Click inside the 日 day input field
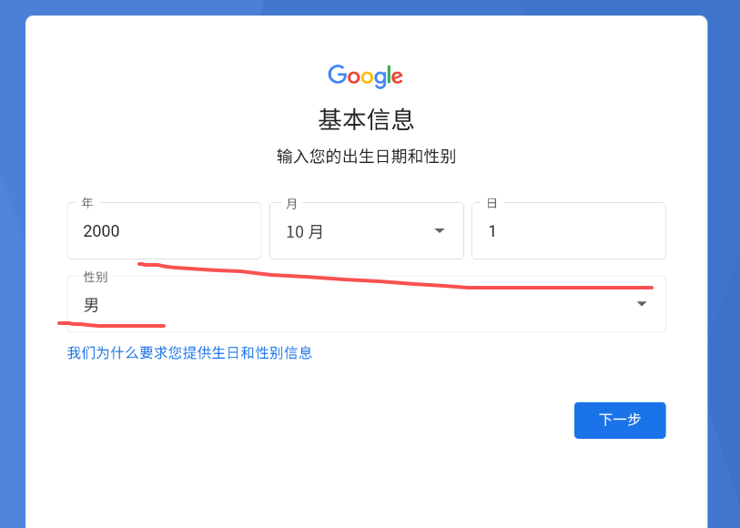 [x=568, y=230]
